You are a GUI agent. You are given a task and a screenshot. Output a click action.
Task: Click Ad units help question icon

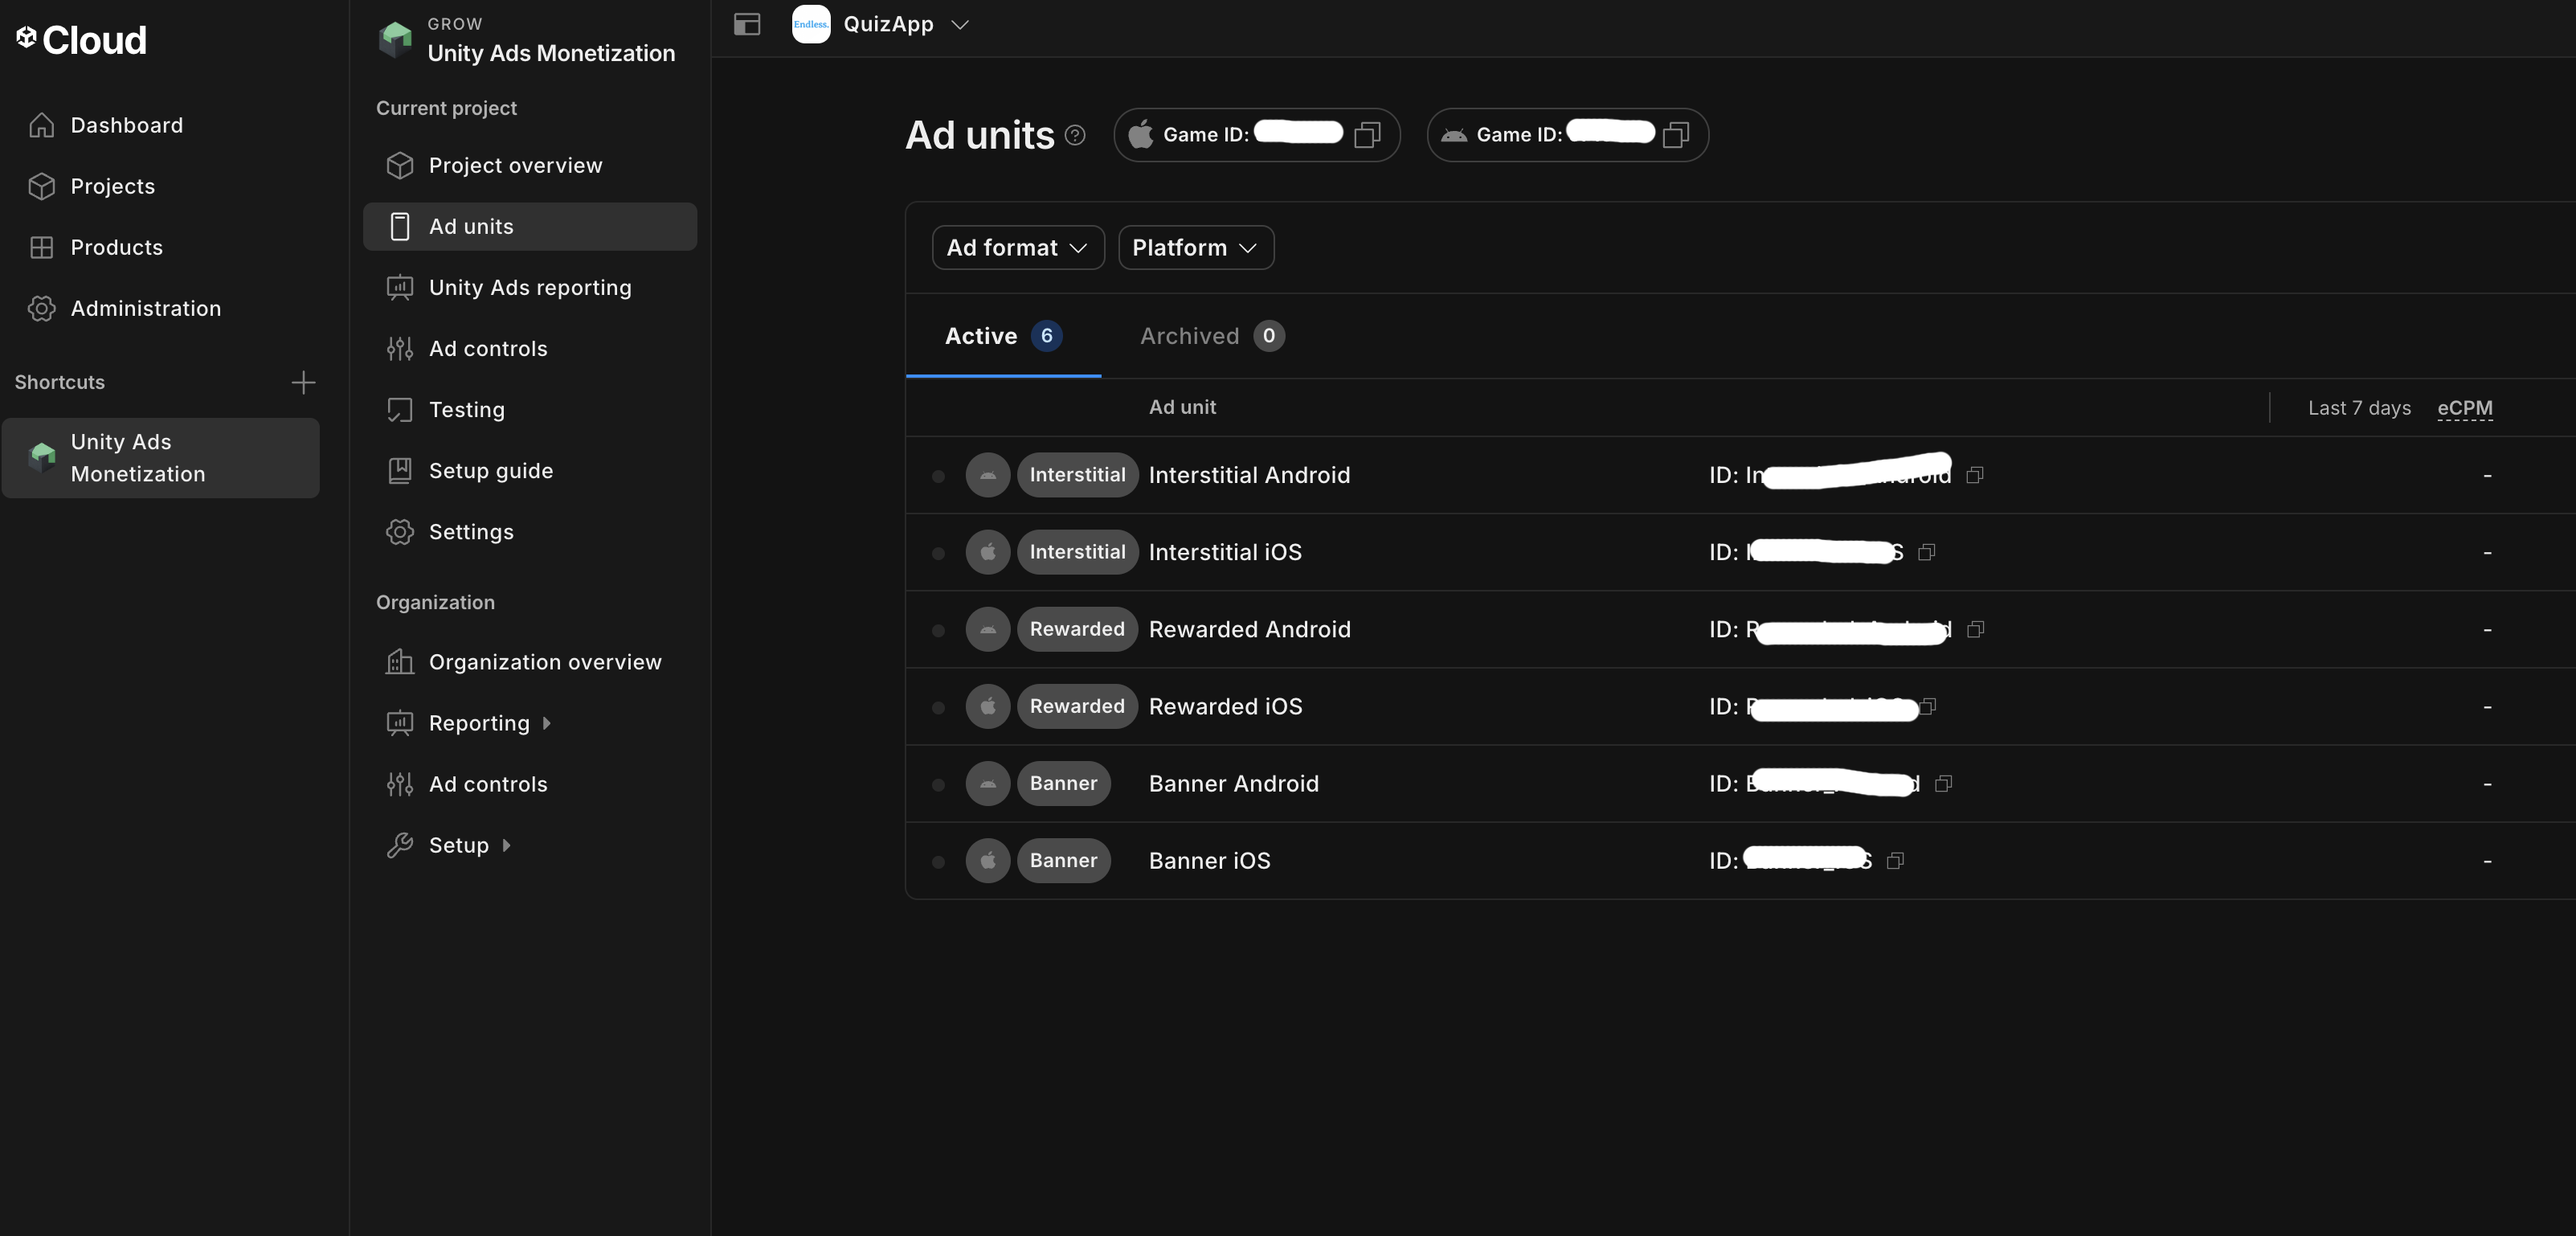[x=1075, y=135]
